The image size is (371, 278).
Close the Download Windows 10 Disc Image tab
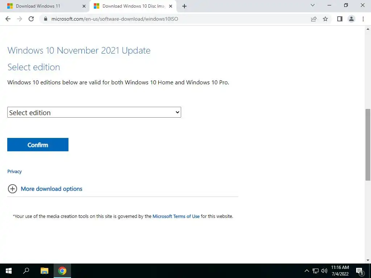coord(171,6)
